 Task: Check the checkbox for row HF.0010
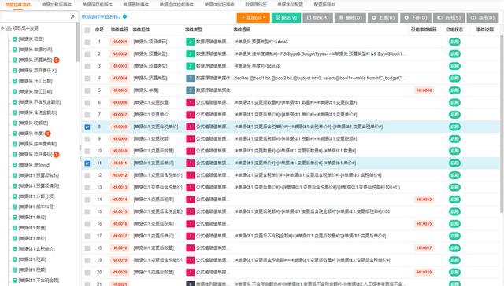pyautogui.click(x=87, y=151)
